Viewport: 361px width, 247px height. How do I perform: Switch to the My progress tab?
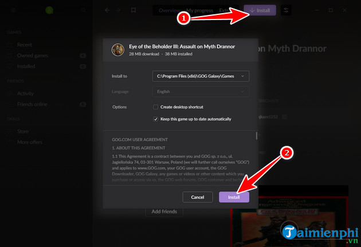[199, 10]
